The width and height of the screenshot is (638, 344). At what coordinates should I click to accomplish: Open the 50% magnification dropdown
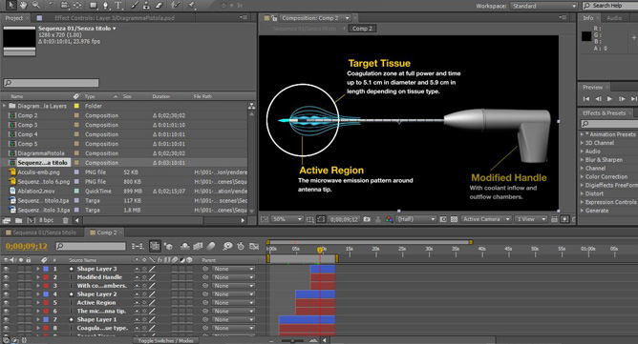(287, 219)
